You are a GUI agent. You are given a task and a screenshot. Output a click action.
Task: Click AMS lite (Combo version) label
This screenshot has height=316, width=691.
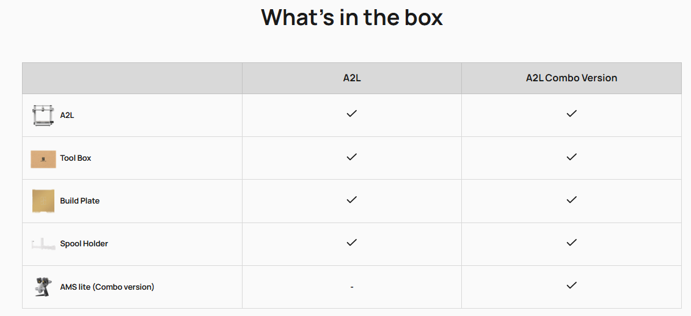[107, 287]
